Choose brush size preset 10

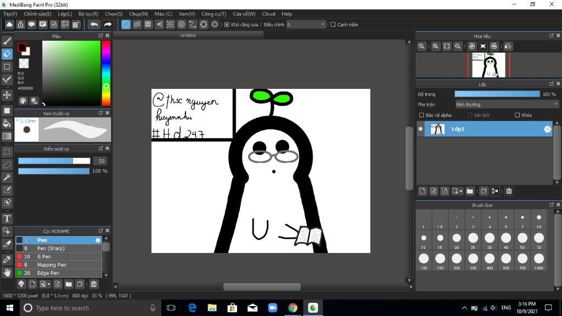(539, 221)
